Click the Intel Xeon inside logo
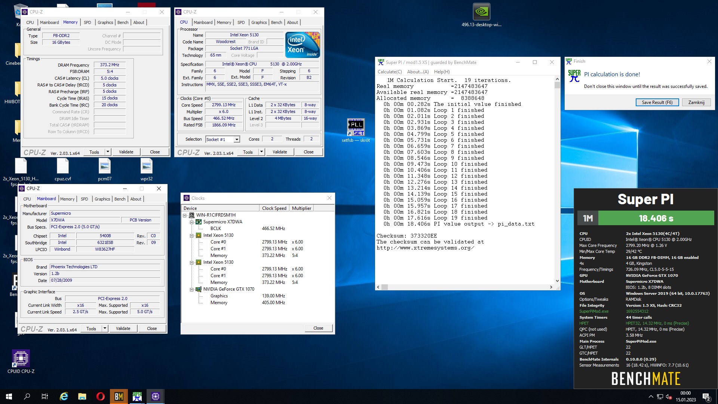 click(x=303, y=45)
